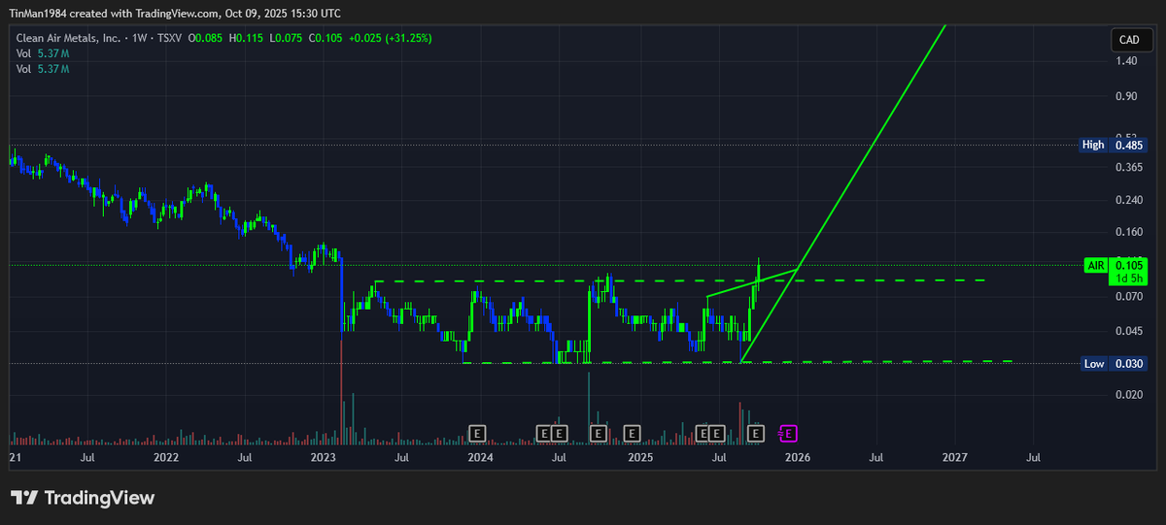Click the Low 0.030 price label
The image size is (1166, 525).
[x=1115, y=364]
